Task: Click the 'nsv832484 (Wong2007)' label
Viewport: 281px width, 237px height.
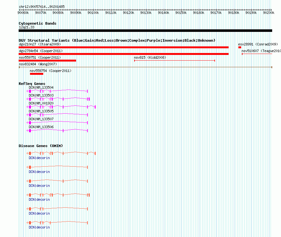Action: pyautogui.click(x=38, y=64)
